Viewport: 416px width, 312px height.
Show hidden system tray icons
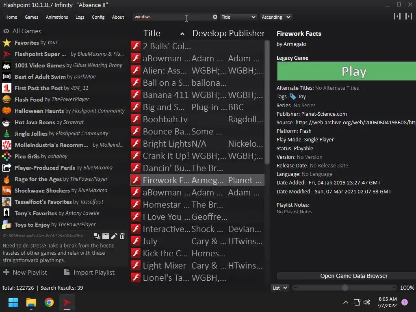point(346,302)
